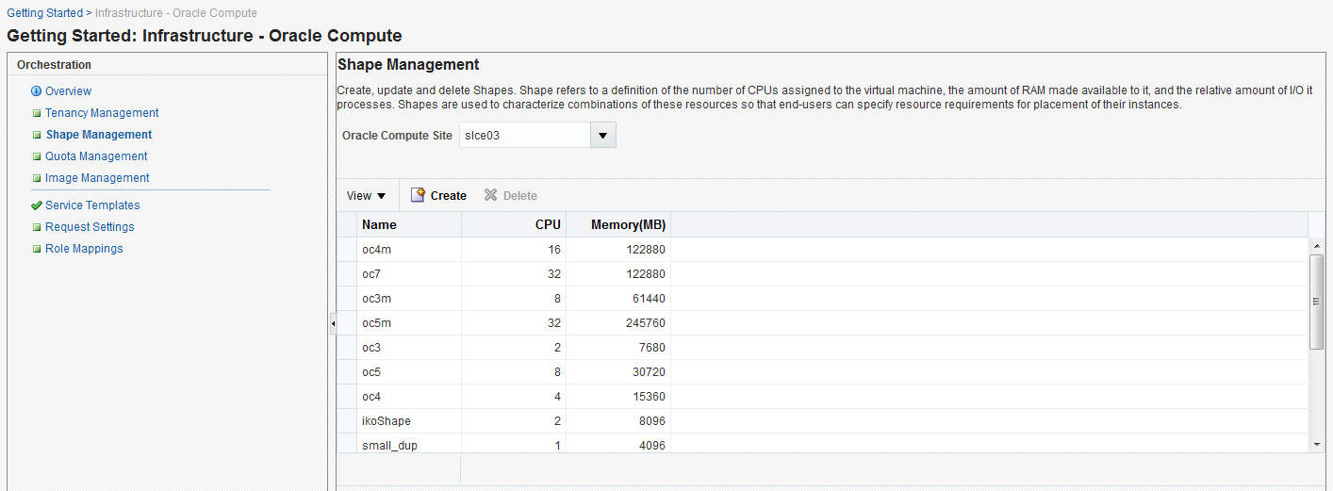This screenshot has height=491, width=1333.
Task: Click the 4096 memory value
Action: click(652, 446)
